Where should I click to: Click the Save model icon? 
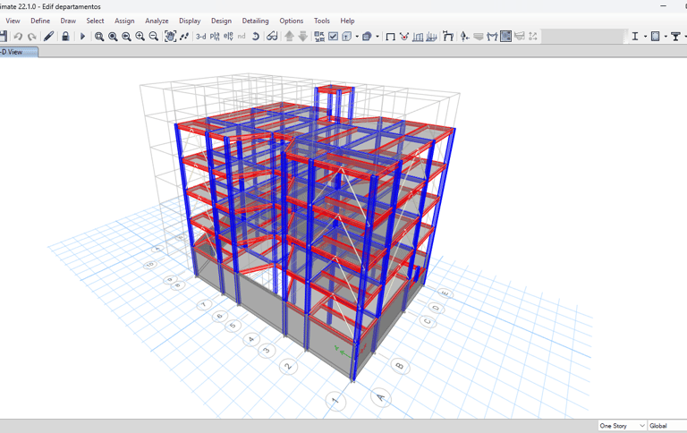(3, 37)
